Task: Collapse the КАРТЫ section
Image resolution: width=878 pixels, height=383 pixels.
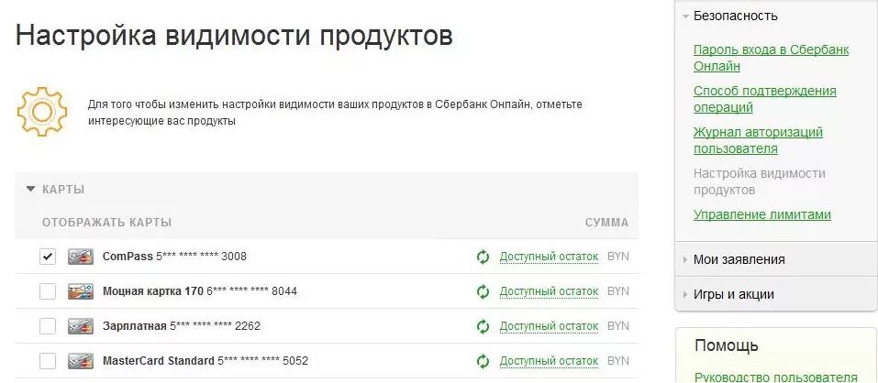Action: point(55,190)
